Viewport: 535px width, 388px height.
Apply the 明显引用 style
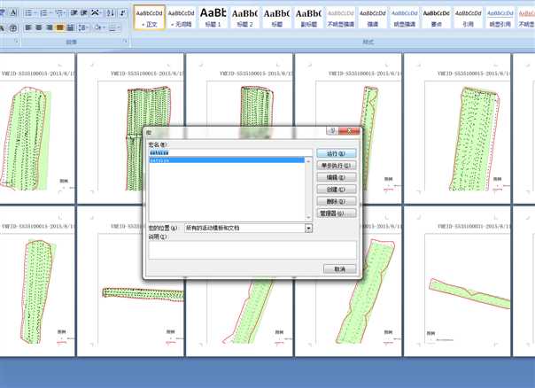(x=500, y=18)
